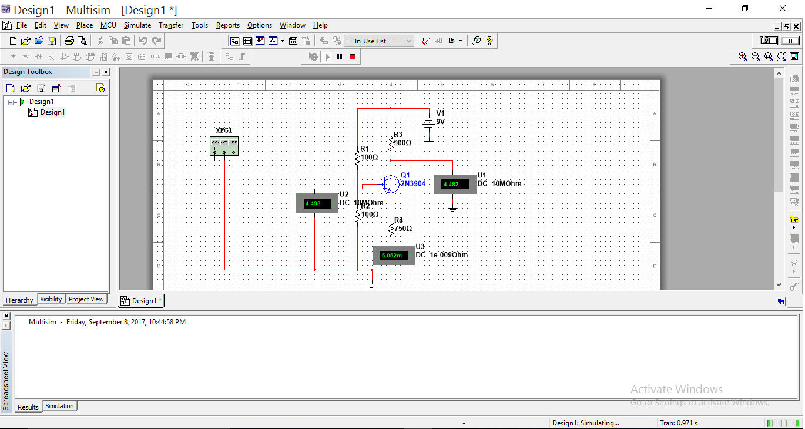
Task: Toggle the Design Toolbox view icon
Action: pos(234,41)
